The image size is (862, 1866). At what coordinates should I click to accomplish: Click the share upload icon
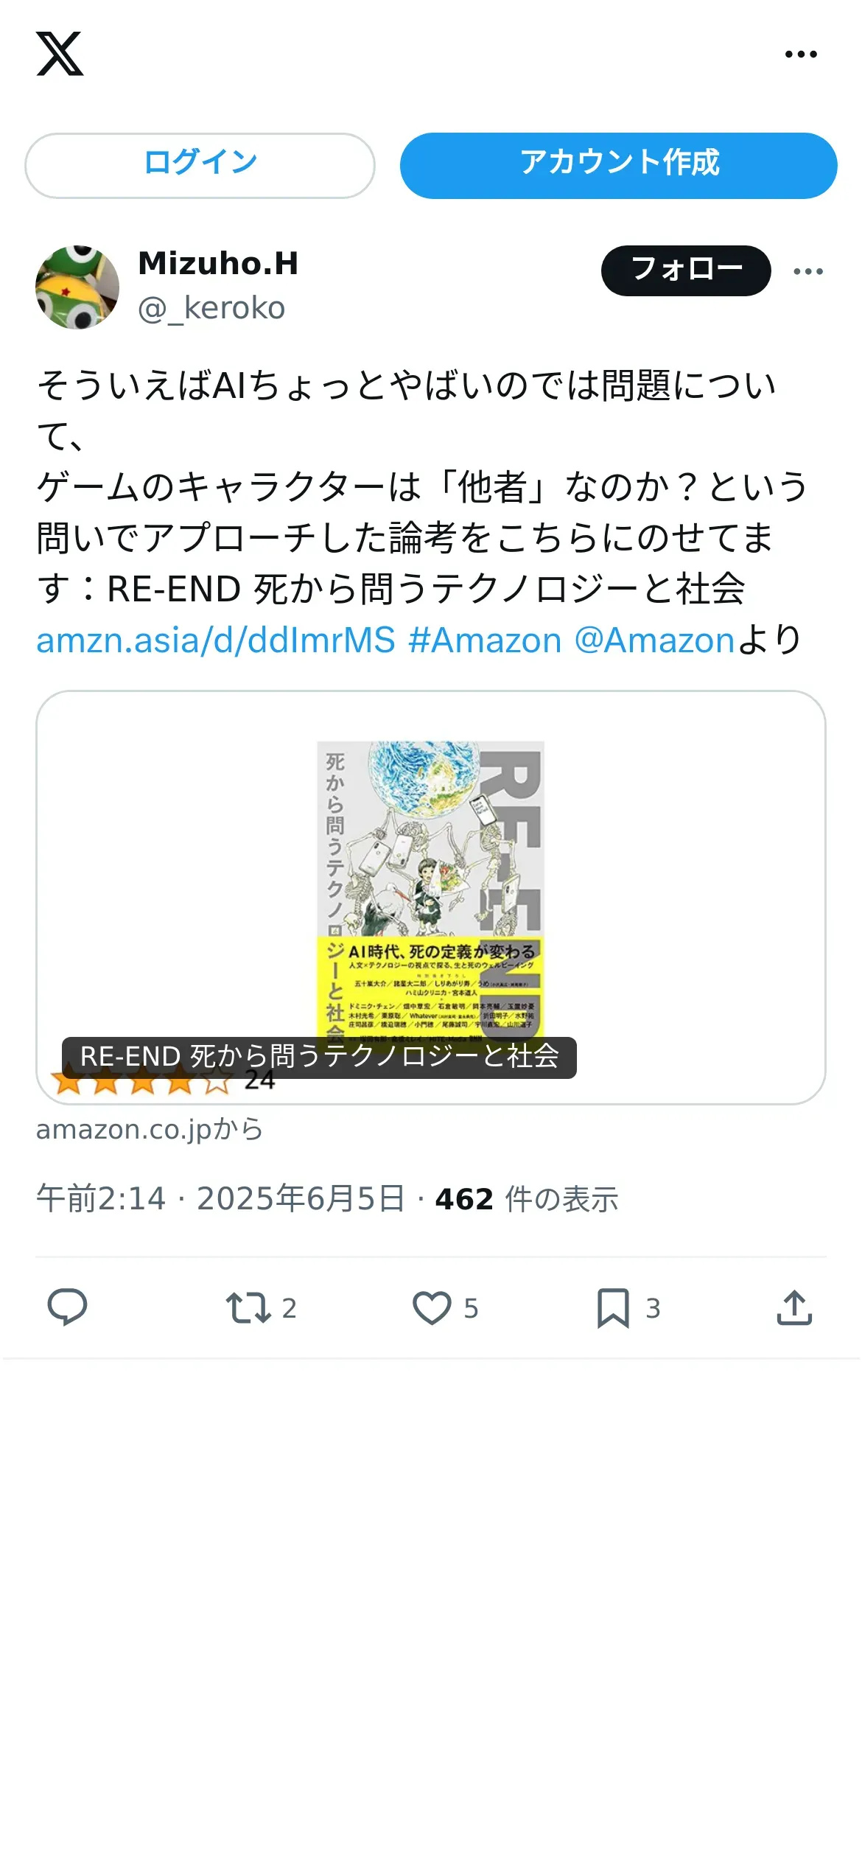(x=794, y=1308)
